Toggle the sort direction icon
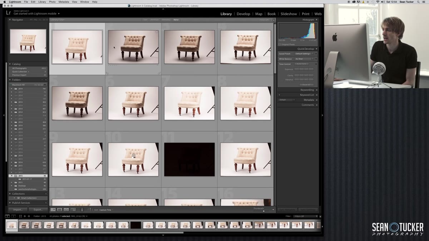Viewport: 429px width, 241px height. coord(90,210)
